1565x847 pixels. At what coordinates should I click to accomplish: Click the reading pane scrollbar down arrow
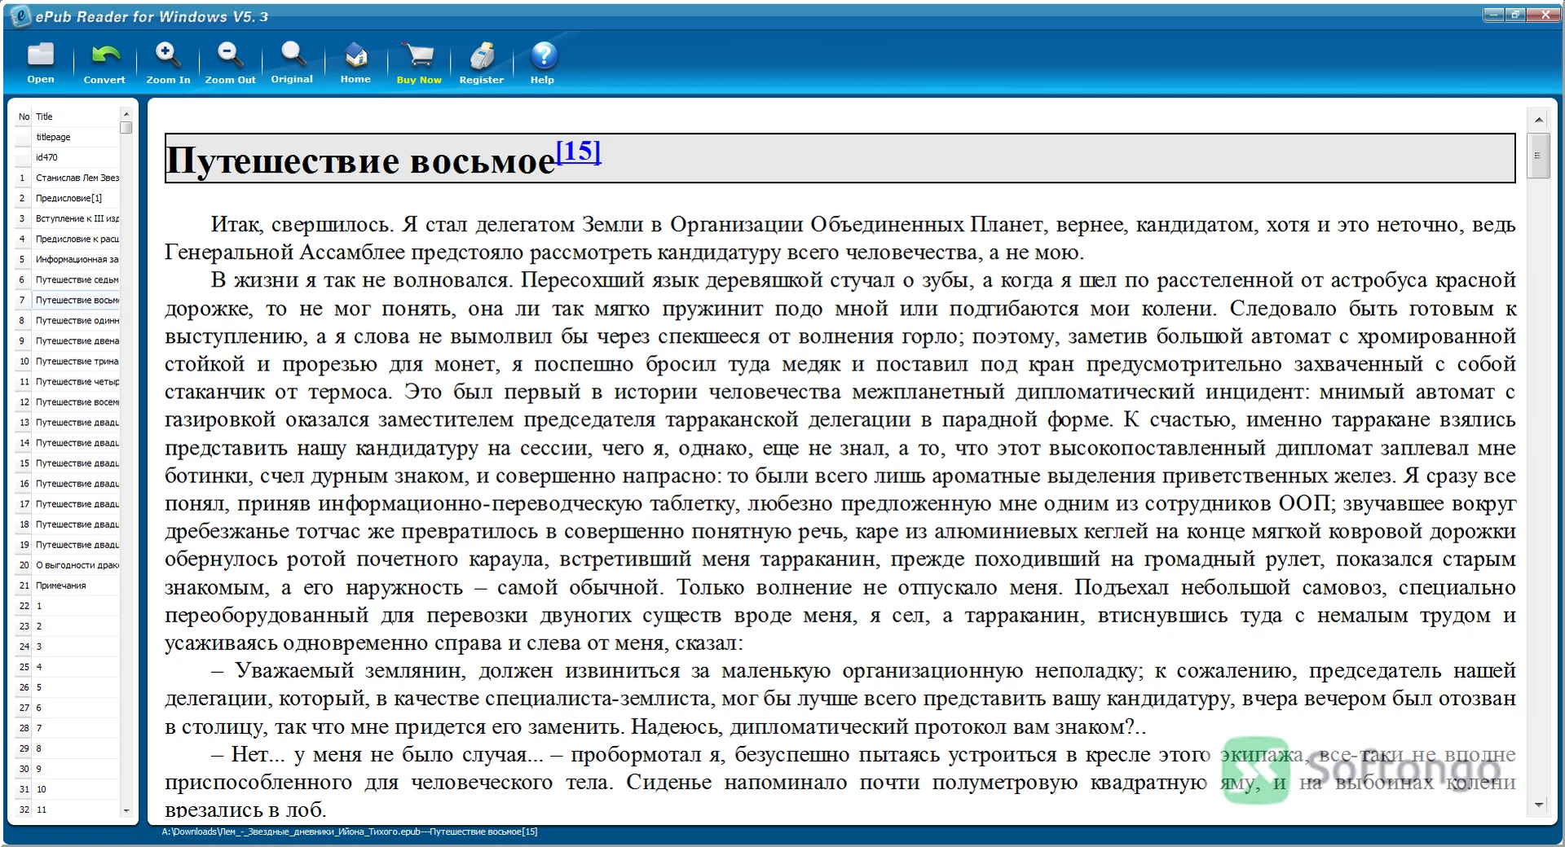(1538, 805)
